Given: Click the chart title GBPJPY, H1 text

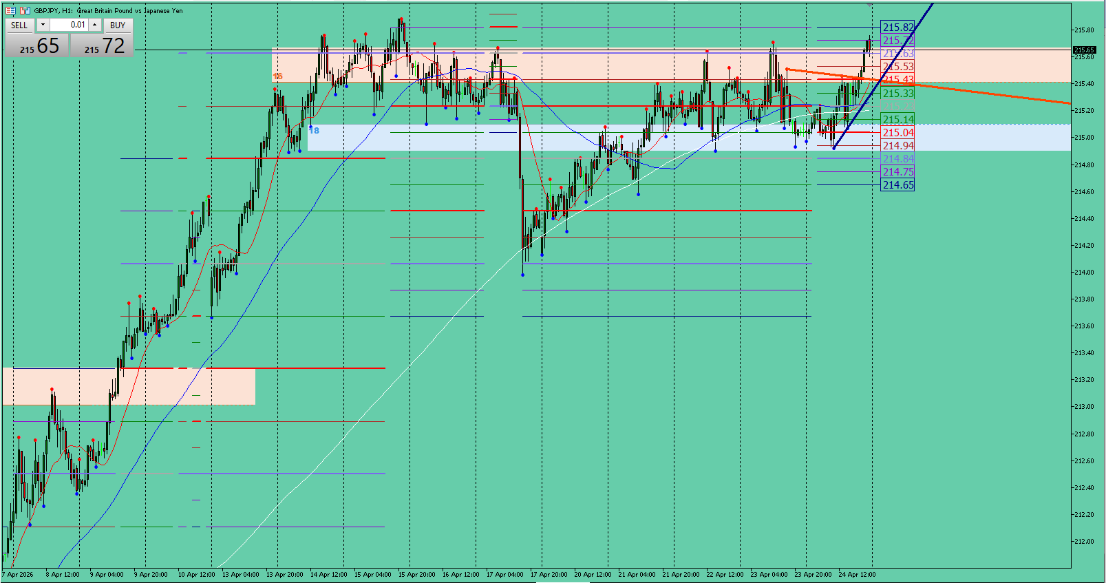Looking at the screenshot, I should click(54, 10).
